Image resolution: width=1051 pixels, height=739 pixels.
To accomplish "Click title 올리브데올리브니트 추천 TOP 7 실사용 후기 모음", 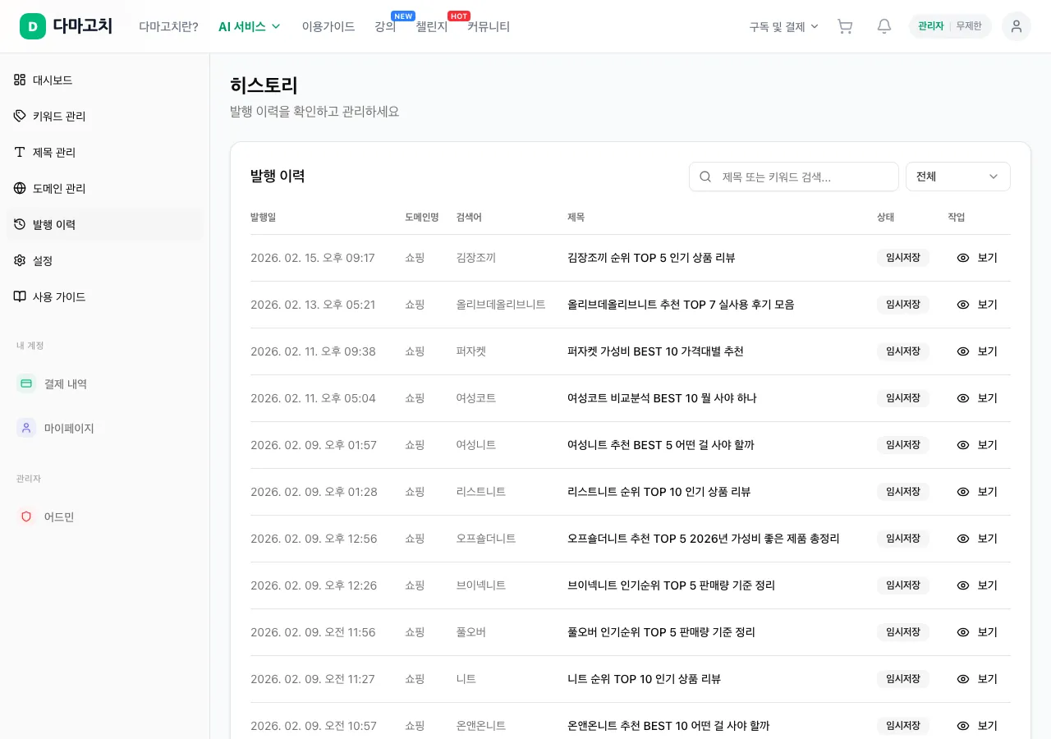I will 681,305.
